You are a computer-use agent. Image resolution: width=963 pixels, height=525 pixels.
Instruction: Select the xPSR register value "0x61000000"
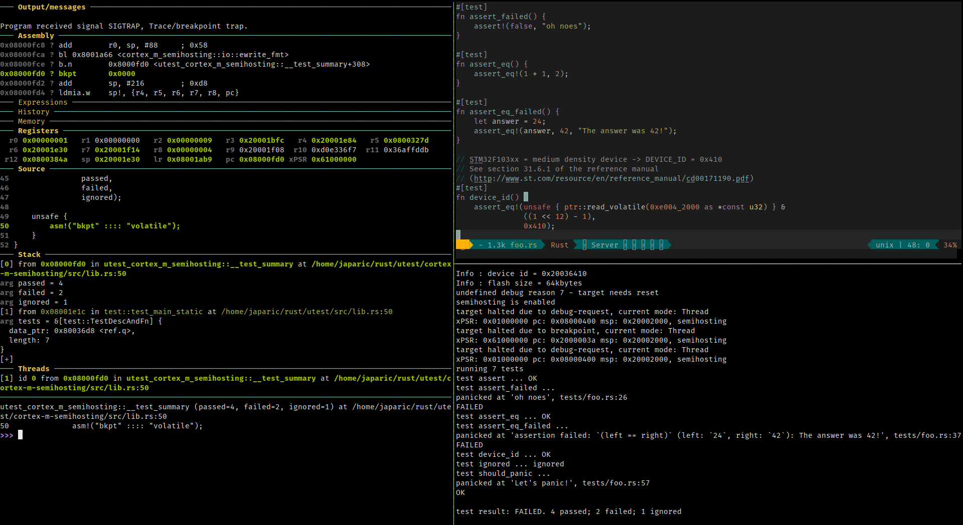point(334,159)
